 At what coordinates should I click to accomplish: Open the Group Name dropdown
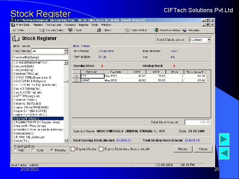pyautogui.click(x=66, y=51)
